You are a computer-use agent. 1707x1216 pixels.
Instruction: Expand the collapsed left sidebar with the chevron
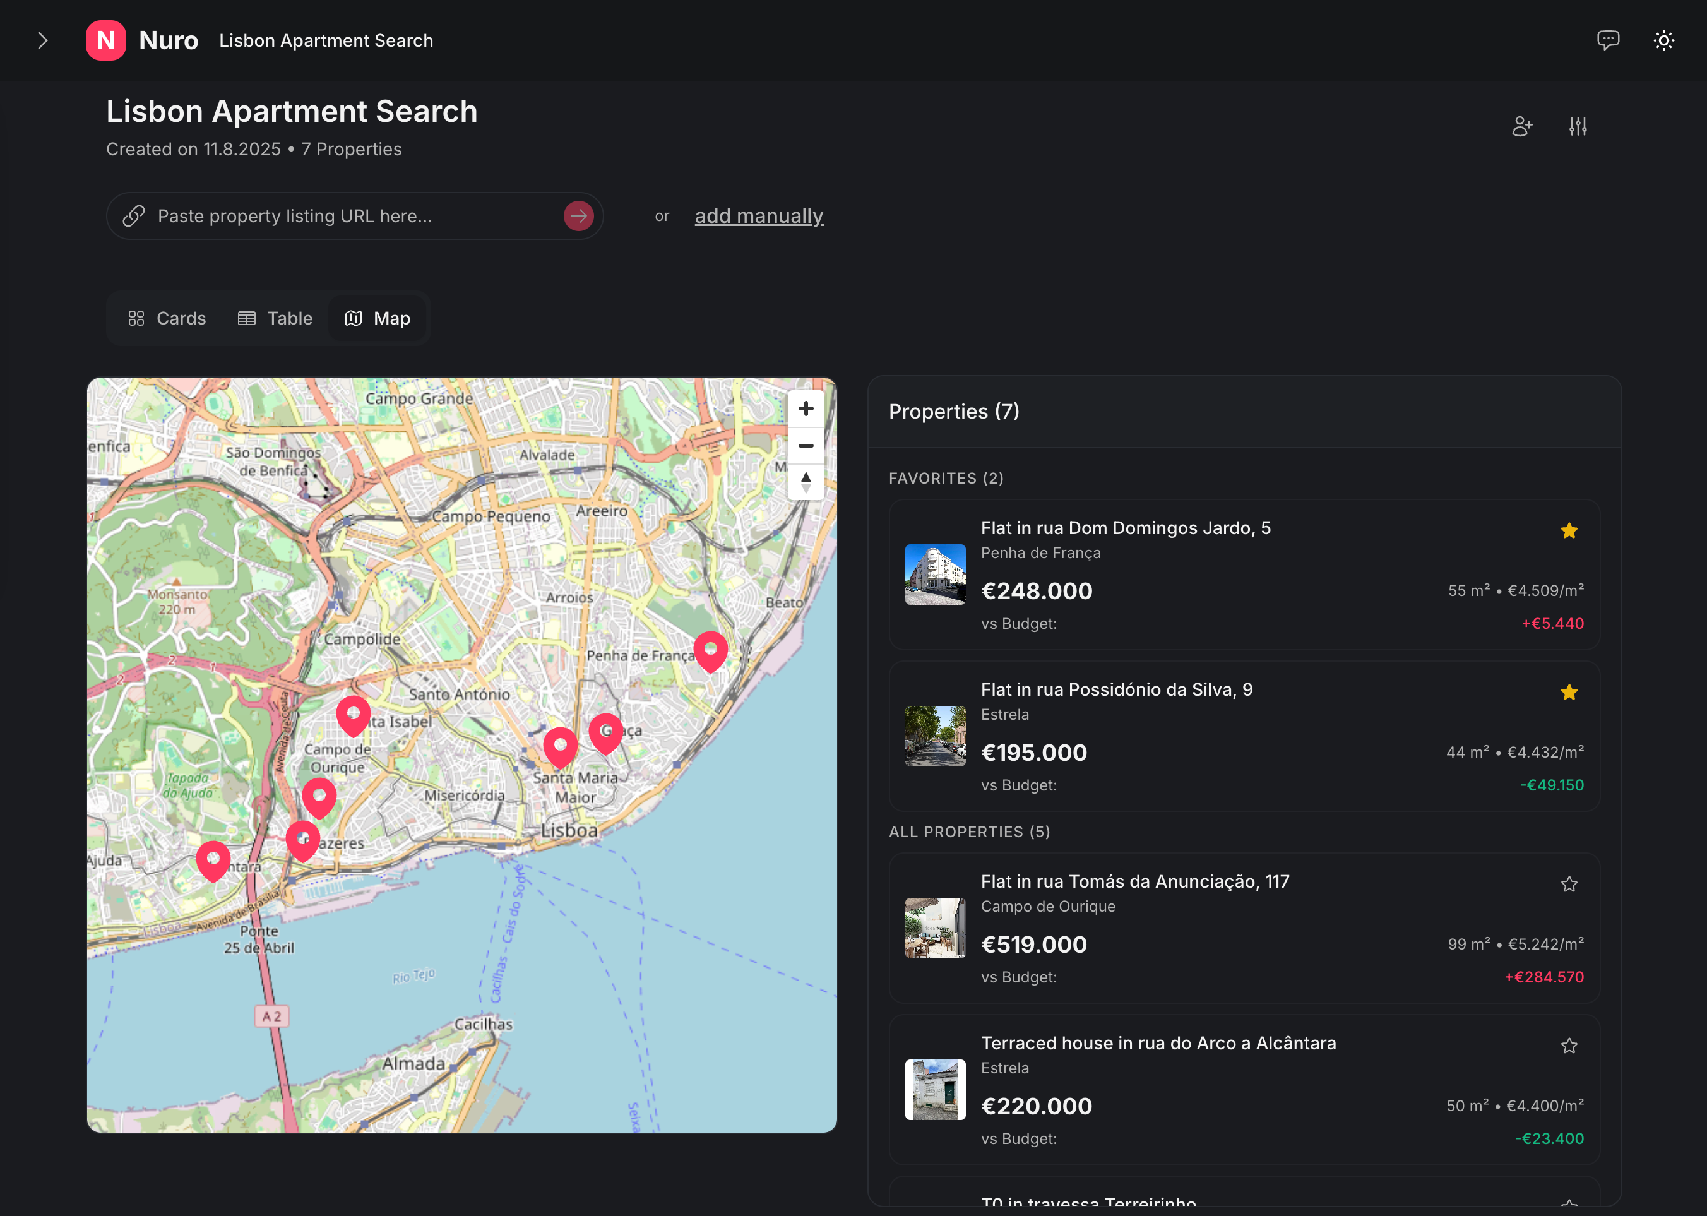(43, 40)
